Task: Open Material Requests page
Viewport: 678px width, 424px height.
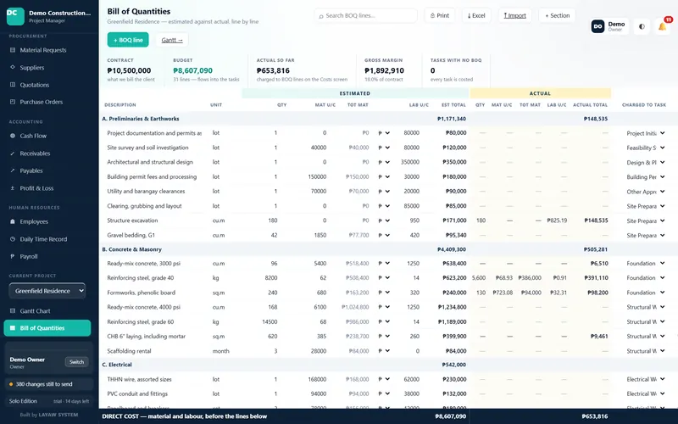Action: 43,50
